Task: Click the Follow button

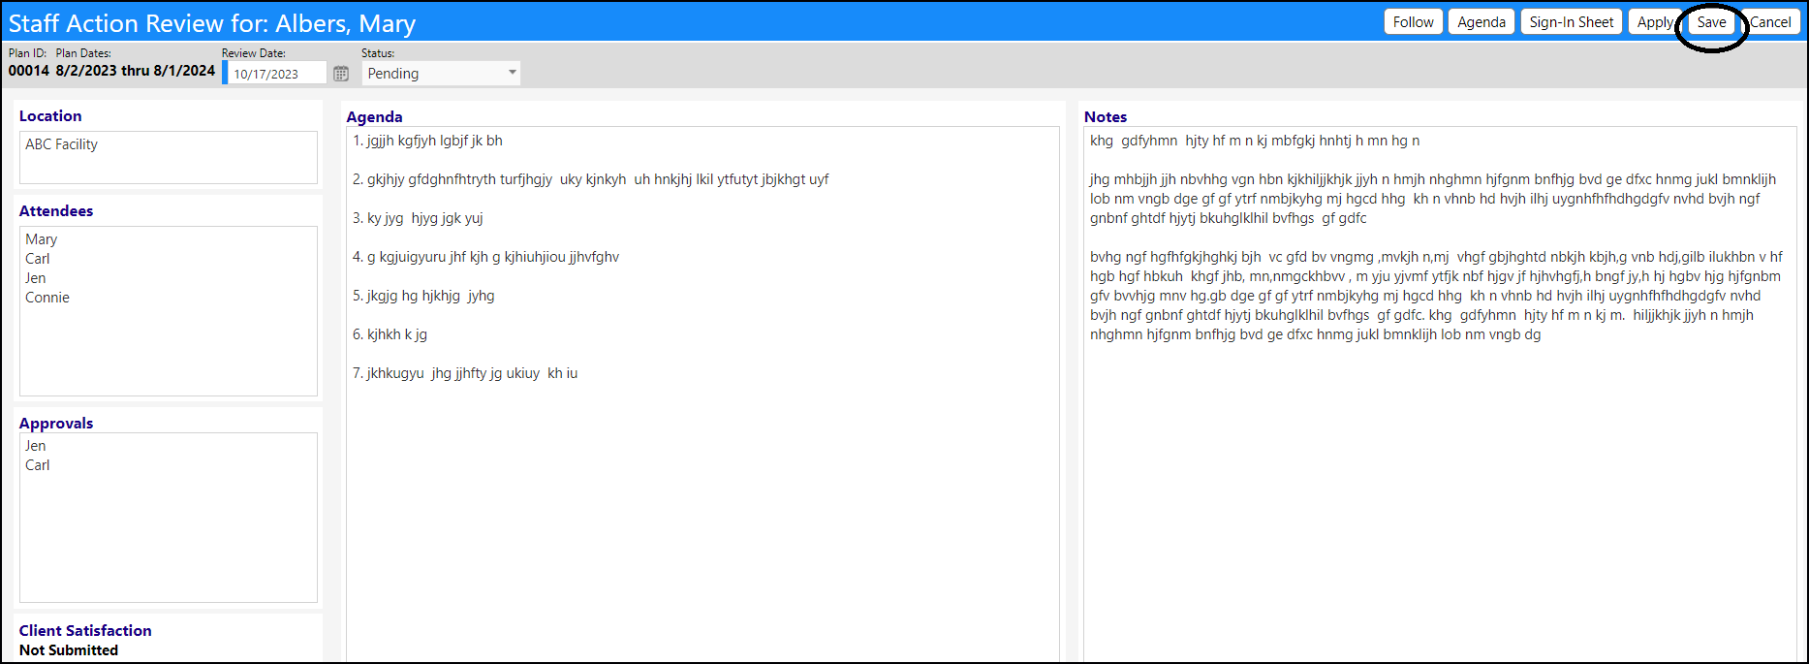Action: click(1413, 22)
